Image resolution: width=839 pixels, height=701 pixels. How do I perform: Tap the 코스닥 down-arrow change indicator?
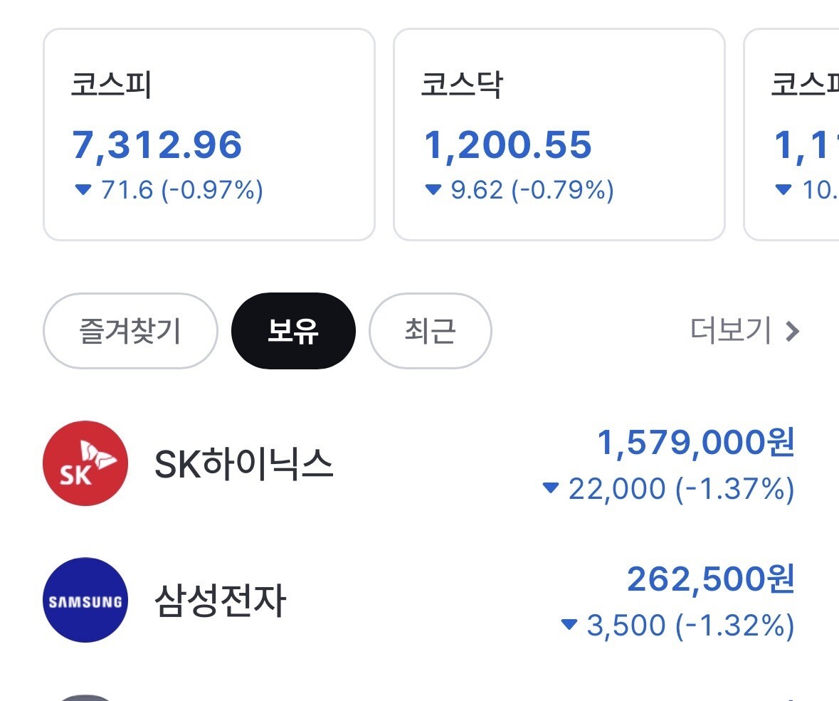pyautogui.click(x=433, y=189)
